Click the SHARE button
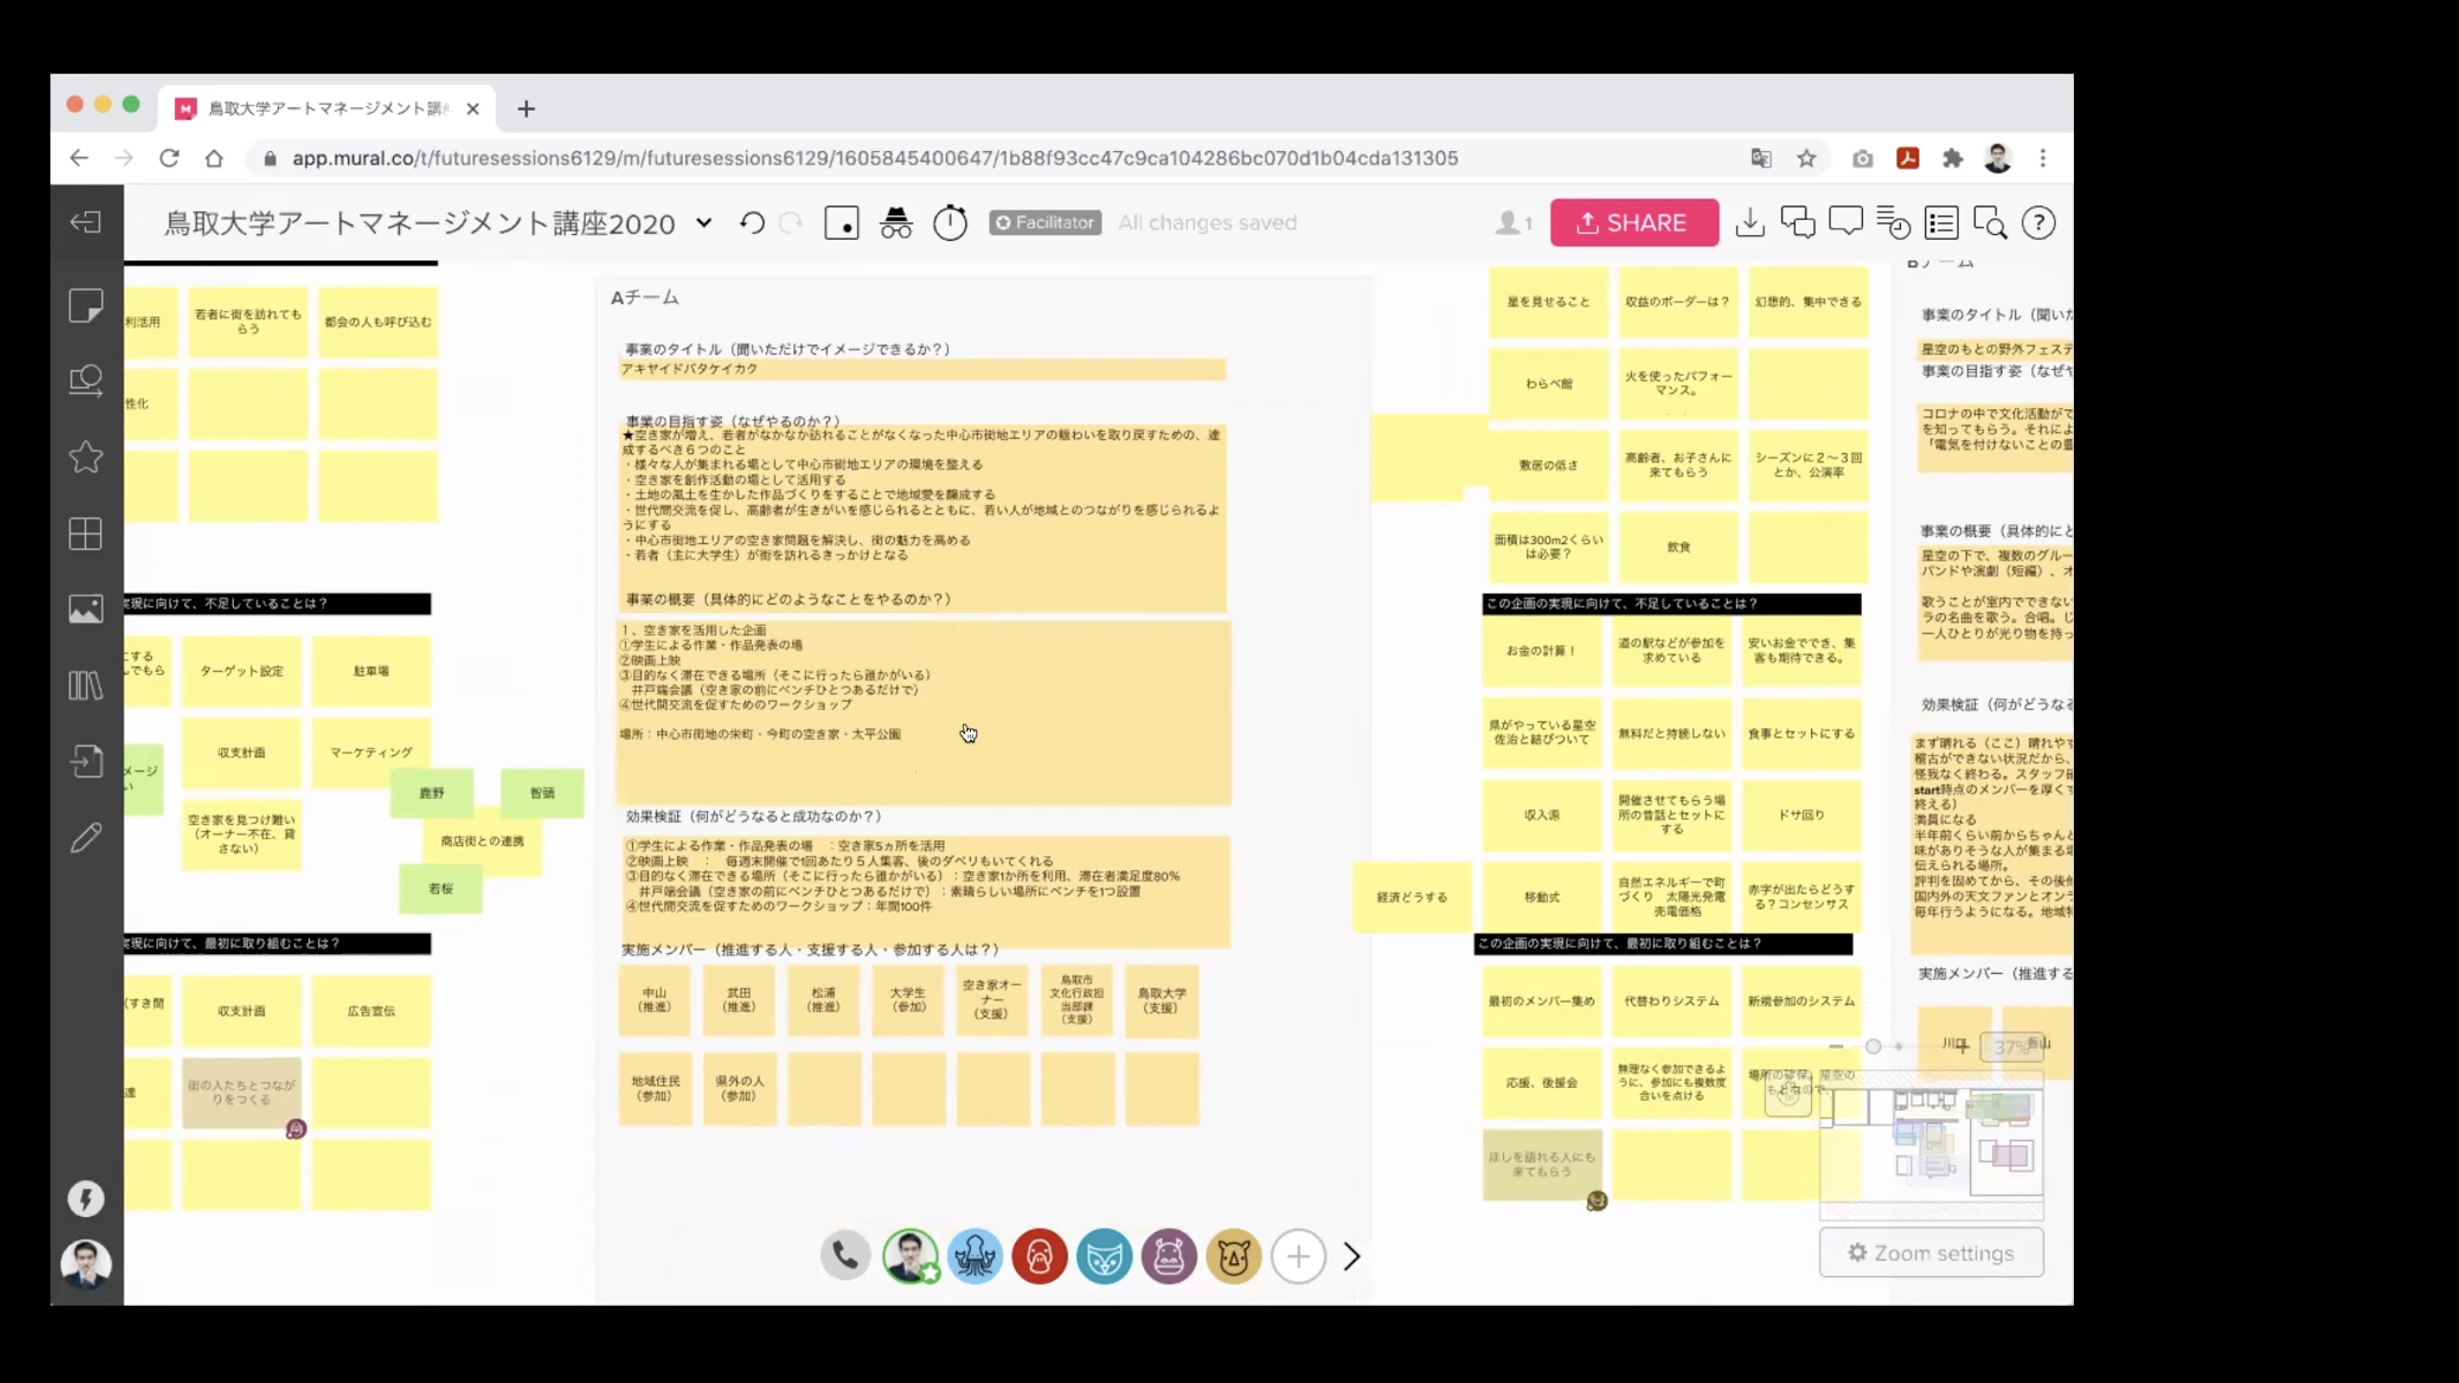The image size is (2459, 1383). pyautogui.click(x=1634, y=222)
